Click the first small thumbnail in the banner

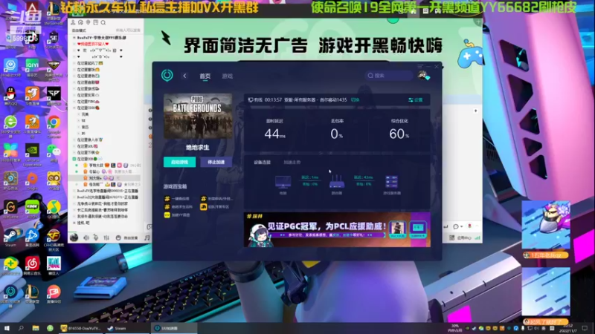click(x=397, y=229)
